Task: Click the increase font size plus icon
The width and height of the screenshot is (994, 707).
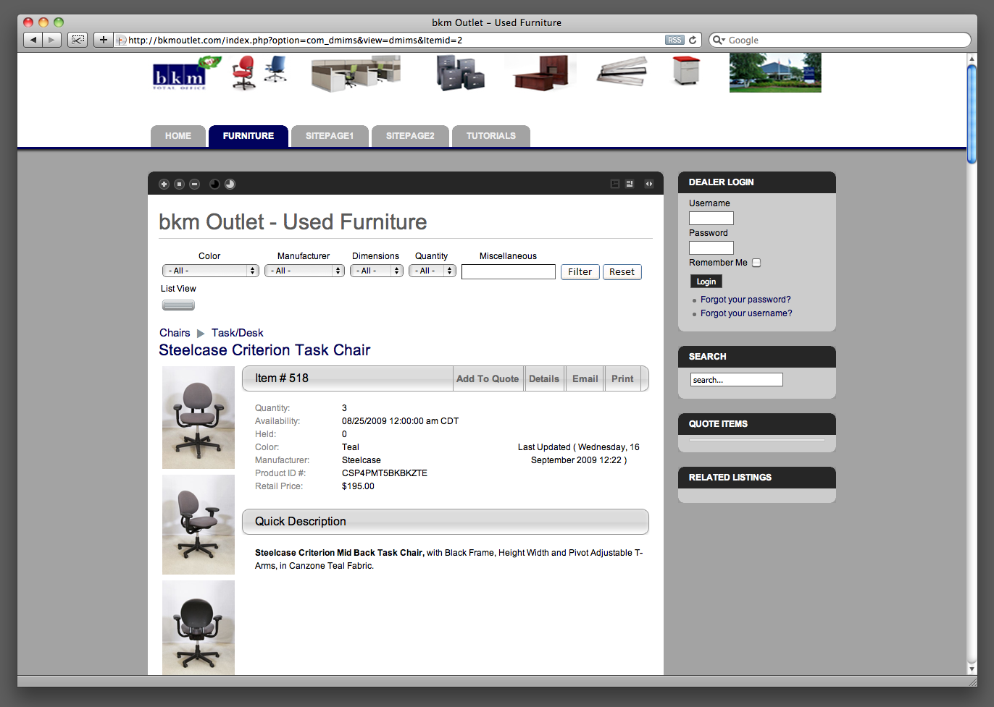Action: tap(164, 184)
